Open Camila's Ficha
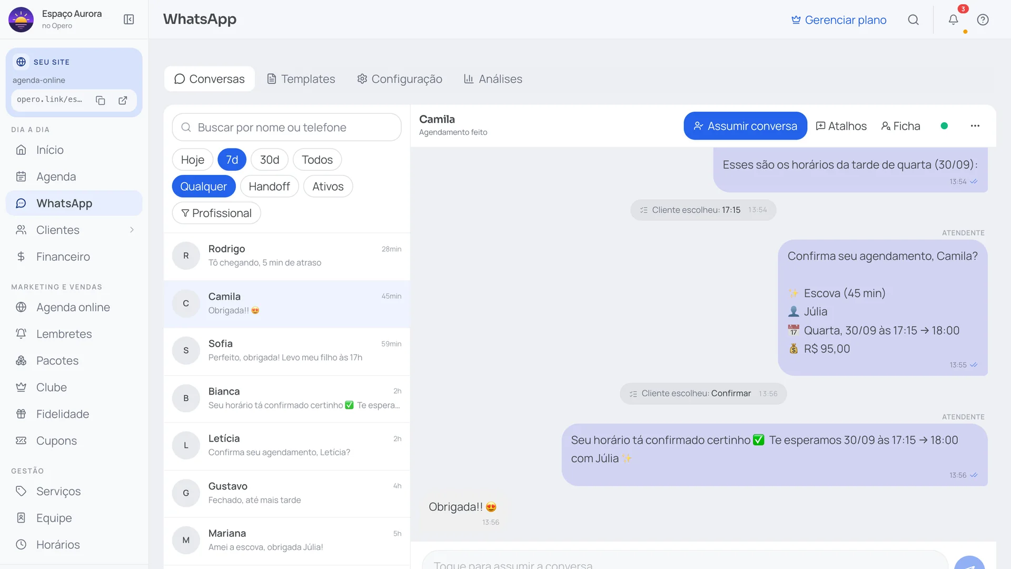Screen dimensions: 1011x569 coord(901,126)
